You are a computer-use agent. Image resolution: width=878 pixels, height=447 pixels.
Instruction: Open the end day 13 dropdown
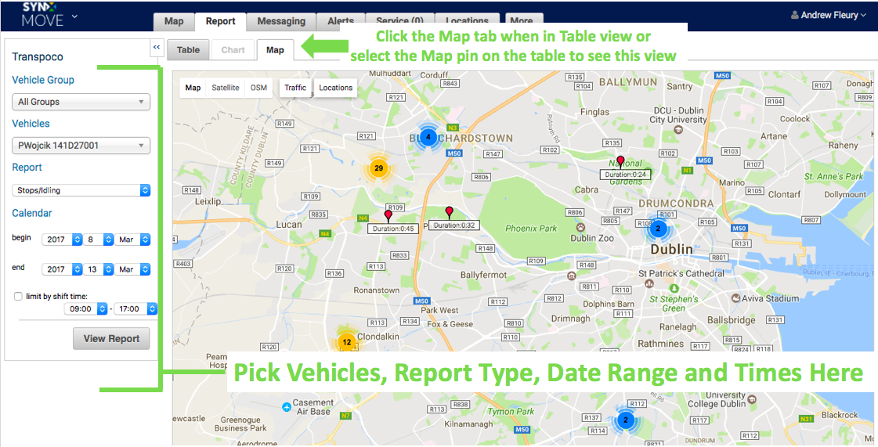pyautogui.click(x=99, y=269)
